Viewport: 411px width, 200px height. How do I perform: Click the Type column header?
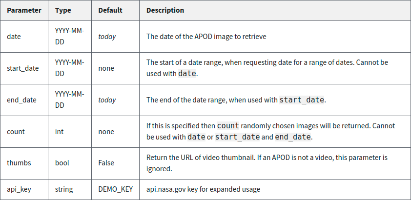pyautogui.click(x=63, y=10)
